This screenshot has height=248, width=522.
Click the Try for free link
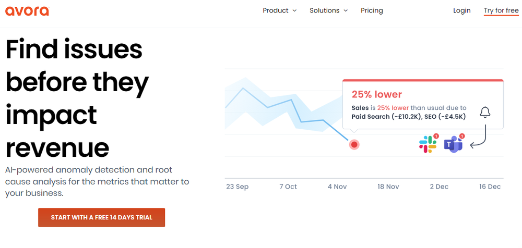(501, 11)
